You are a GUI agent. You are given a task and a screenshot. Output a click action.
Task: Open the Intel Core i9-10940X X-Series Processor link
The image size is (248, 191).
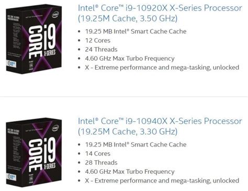[x=160, y=126]
